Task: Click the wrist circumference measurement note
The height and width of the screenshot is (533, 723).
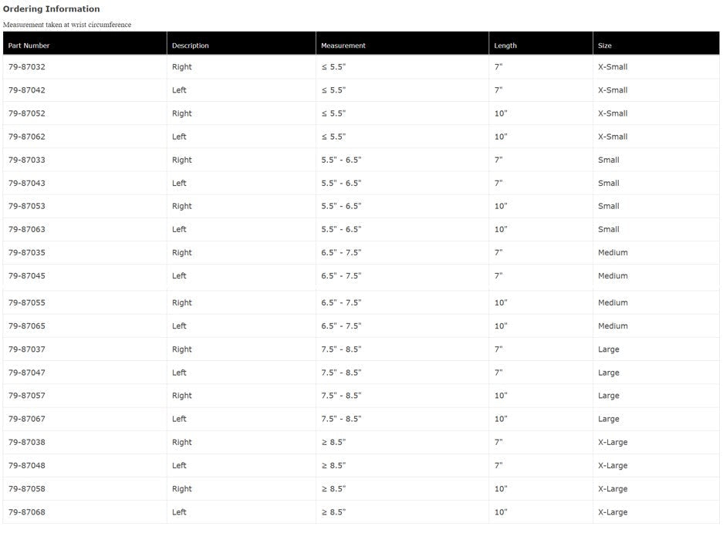Action: (67, 25)
